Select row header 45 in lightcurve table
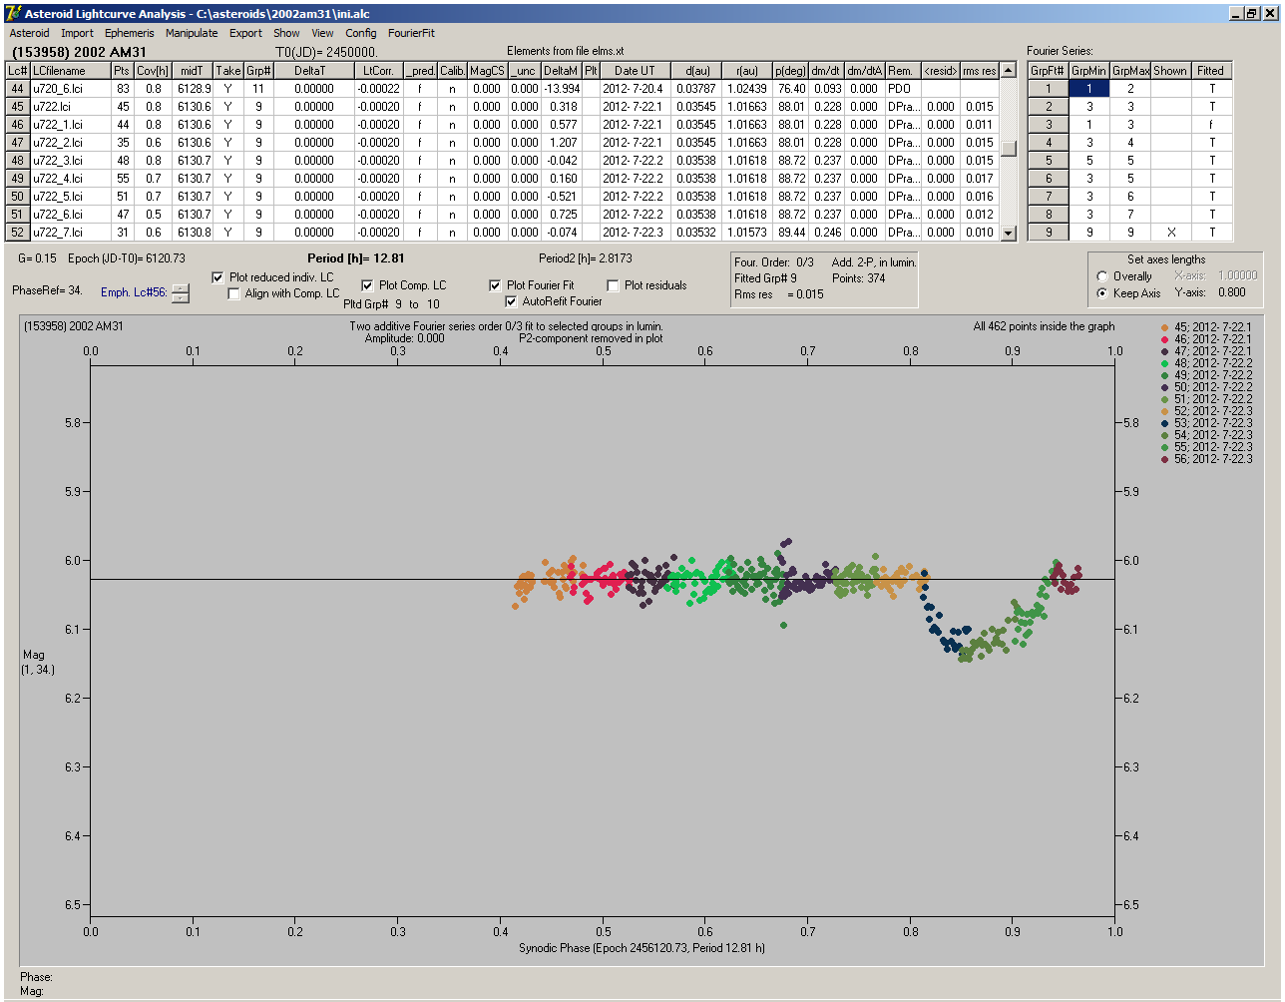Image resolution: width=1285 pixels, height=1002 pixels. coord(17,107)
